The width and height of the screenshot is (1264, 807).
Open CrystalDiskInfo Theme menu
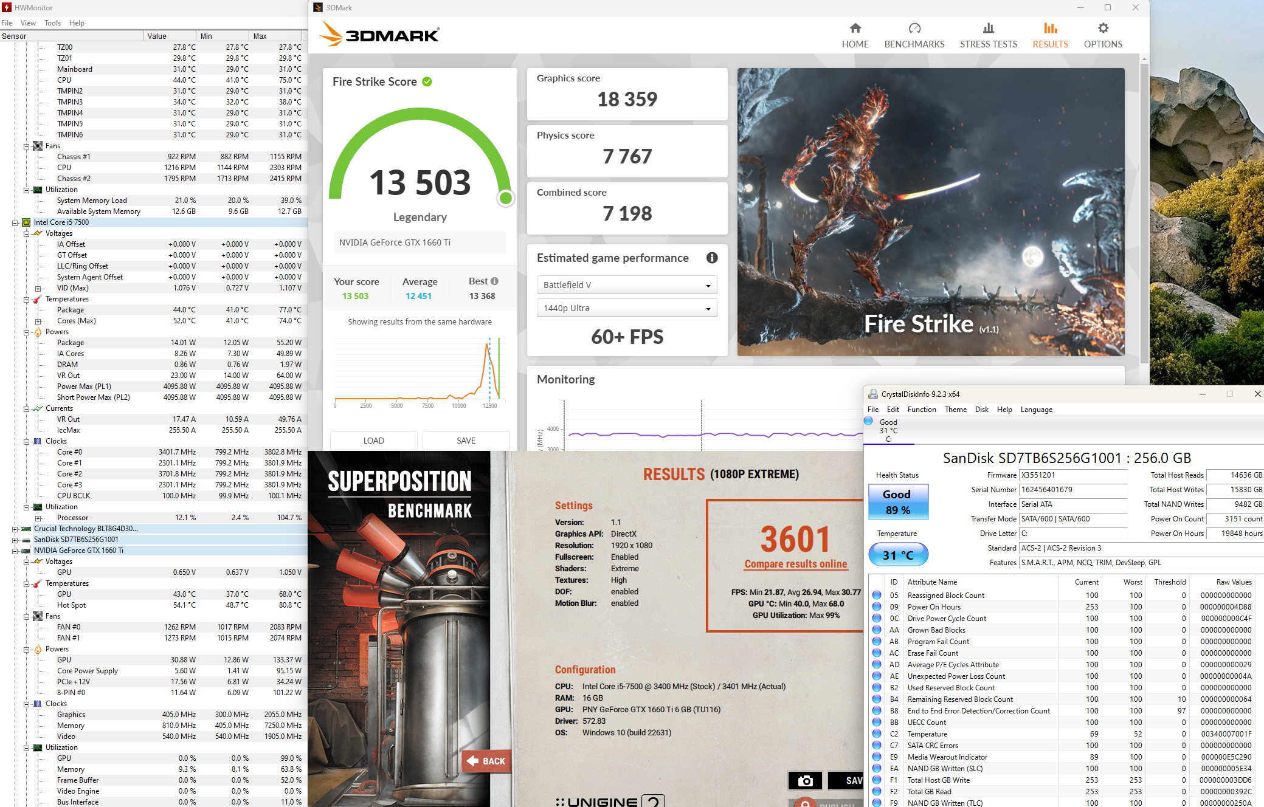(x=955, y=410)
